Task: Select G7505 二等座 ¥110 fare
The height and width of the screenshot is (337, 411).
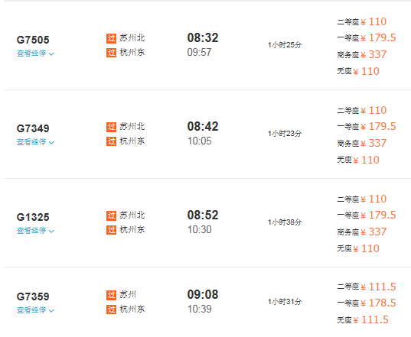Action: [x=362, y=21]
